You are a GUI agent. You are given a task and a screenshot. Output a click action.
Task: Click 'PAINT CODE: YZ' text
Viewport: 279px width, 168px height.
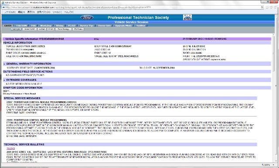103,53
